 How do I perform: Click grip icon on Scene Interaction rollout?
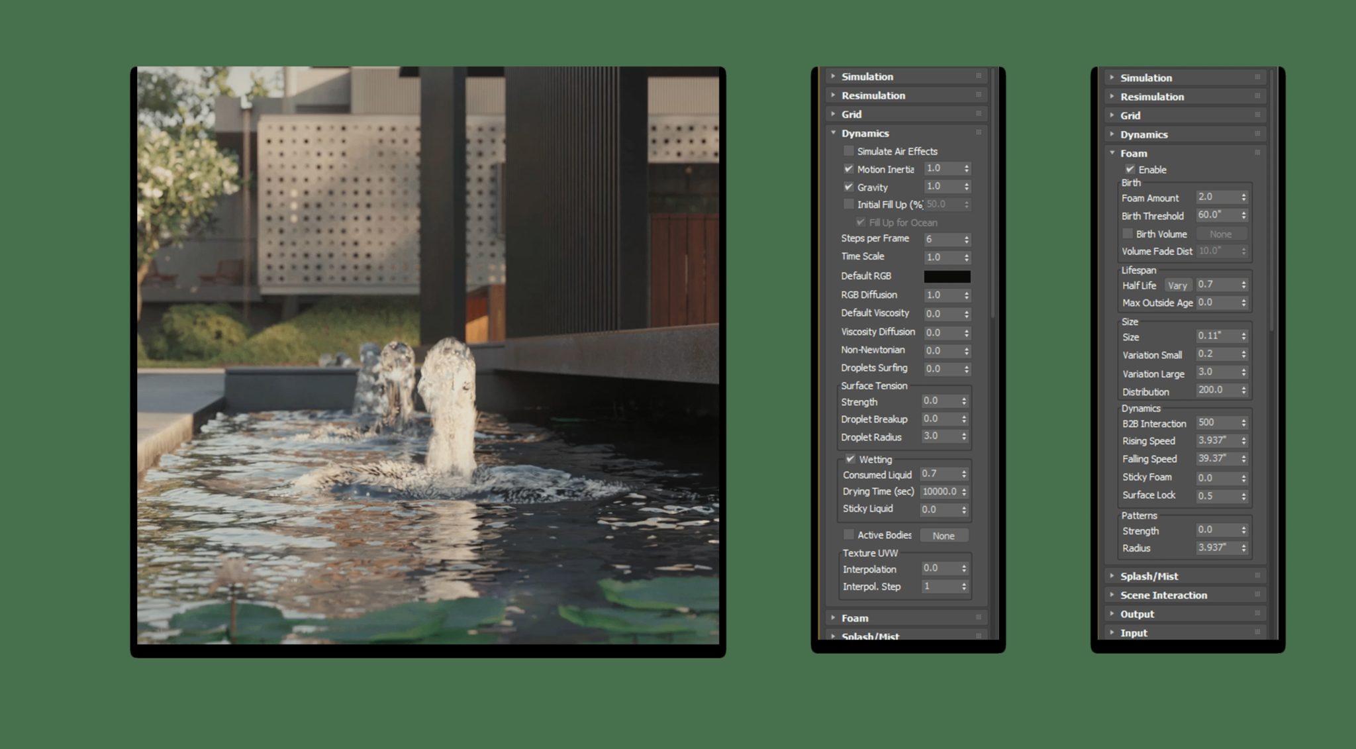1257,595
